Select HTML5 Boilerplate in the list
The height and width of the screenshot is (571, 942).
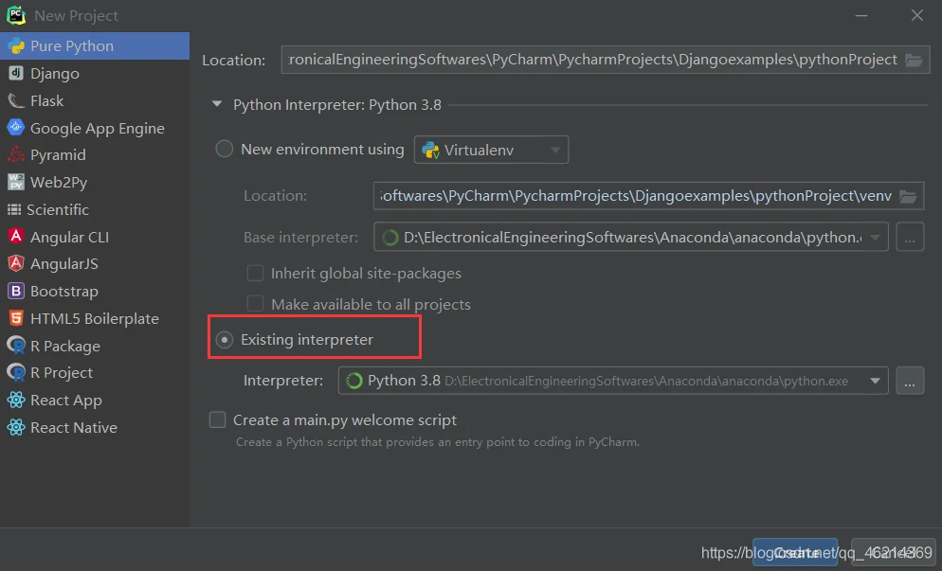point(95,318)
